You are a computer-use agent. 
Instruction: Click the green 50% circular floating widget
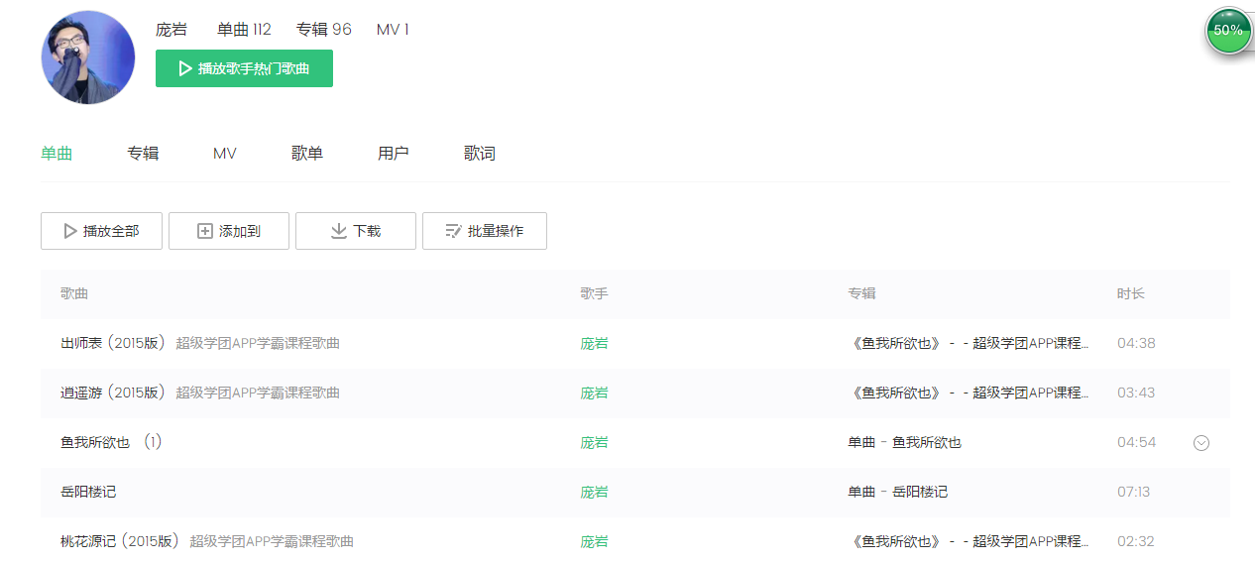point(1228,31)
